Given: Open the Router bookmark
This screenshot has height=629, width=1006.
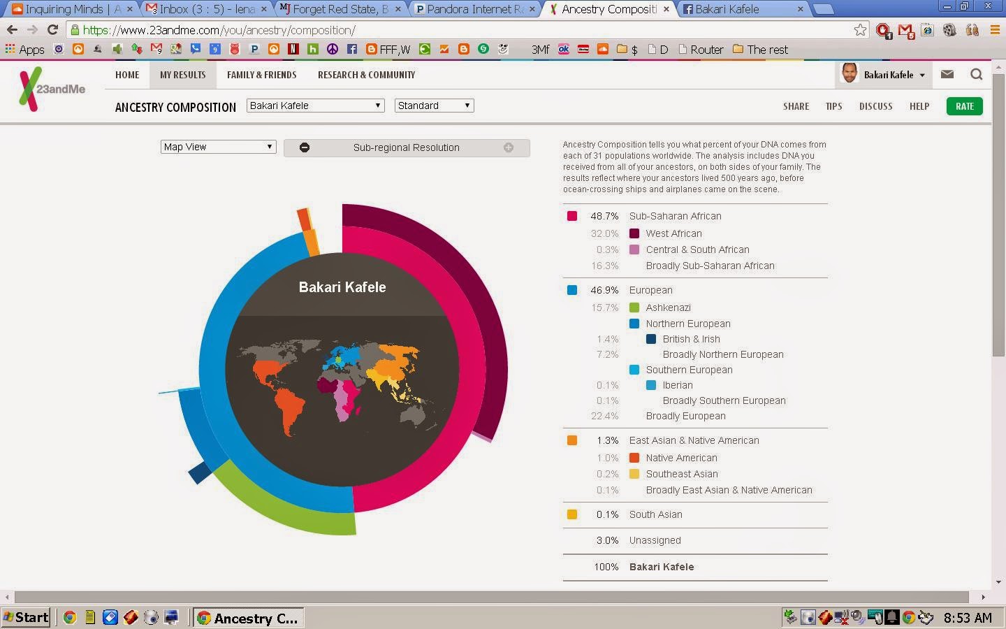Looking at the screenshot, I should point(701,50).
